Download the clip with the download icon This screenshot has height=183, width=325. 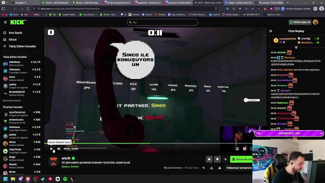click(x=212, y=168)
